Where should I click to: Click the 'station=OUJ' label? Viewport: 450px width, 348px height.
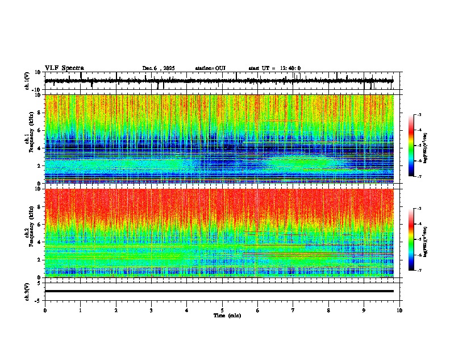(210, 68)
